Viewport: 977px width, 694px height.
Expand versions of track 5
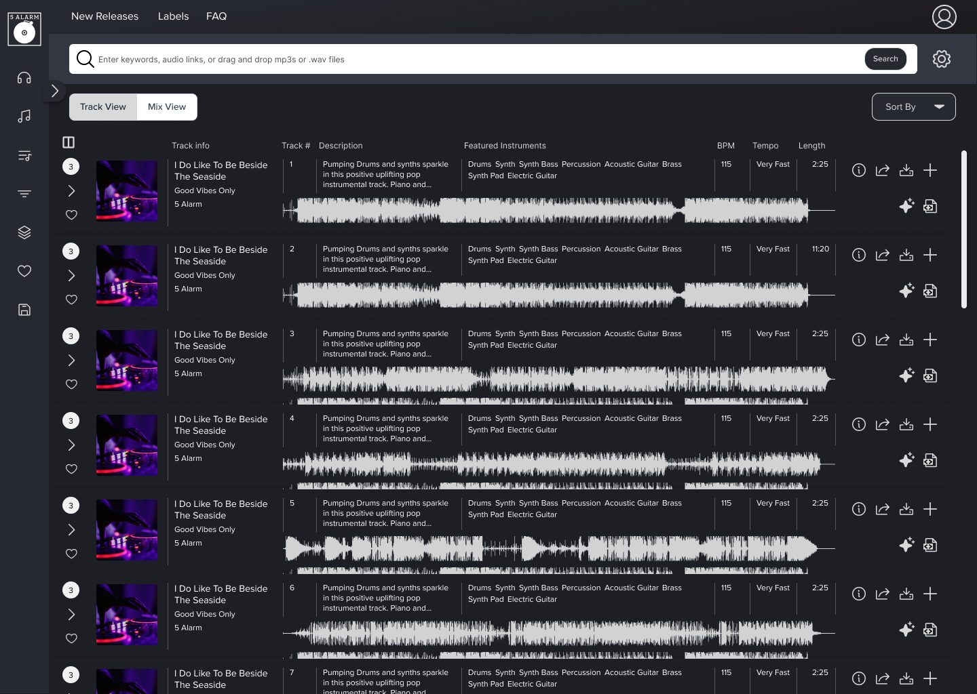click(71, 530)
